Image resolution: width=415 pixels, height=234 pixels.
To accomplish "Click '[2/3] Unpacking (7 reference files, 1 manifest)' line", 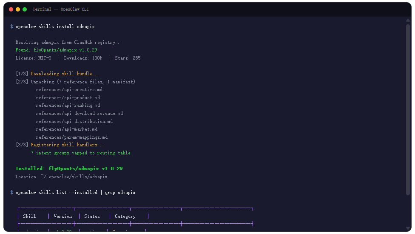I will pos(75,82).
